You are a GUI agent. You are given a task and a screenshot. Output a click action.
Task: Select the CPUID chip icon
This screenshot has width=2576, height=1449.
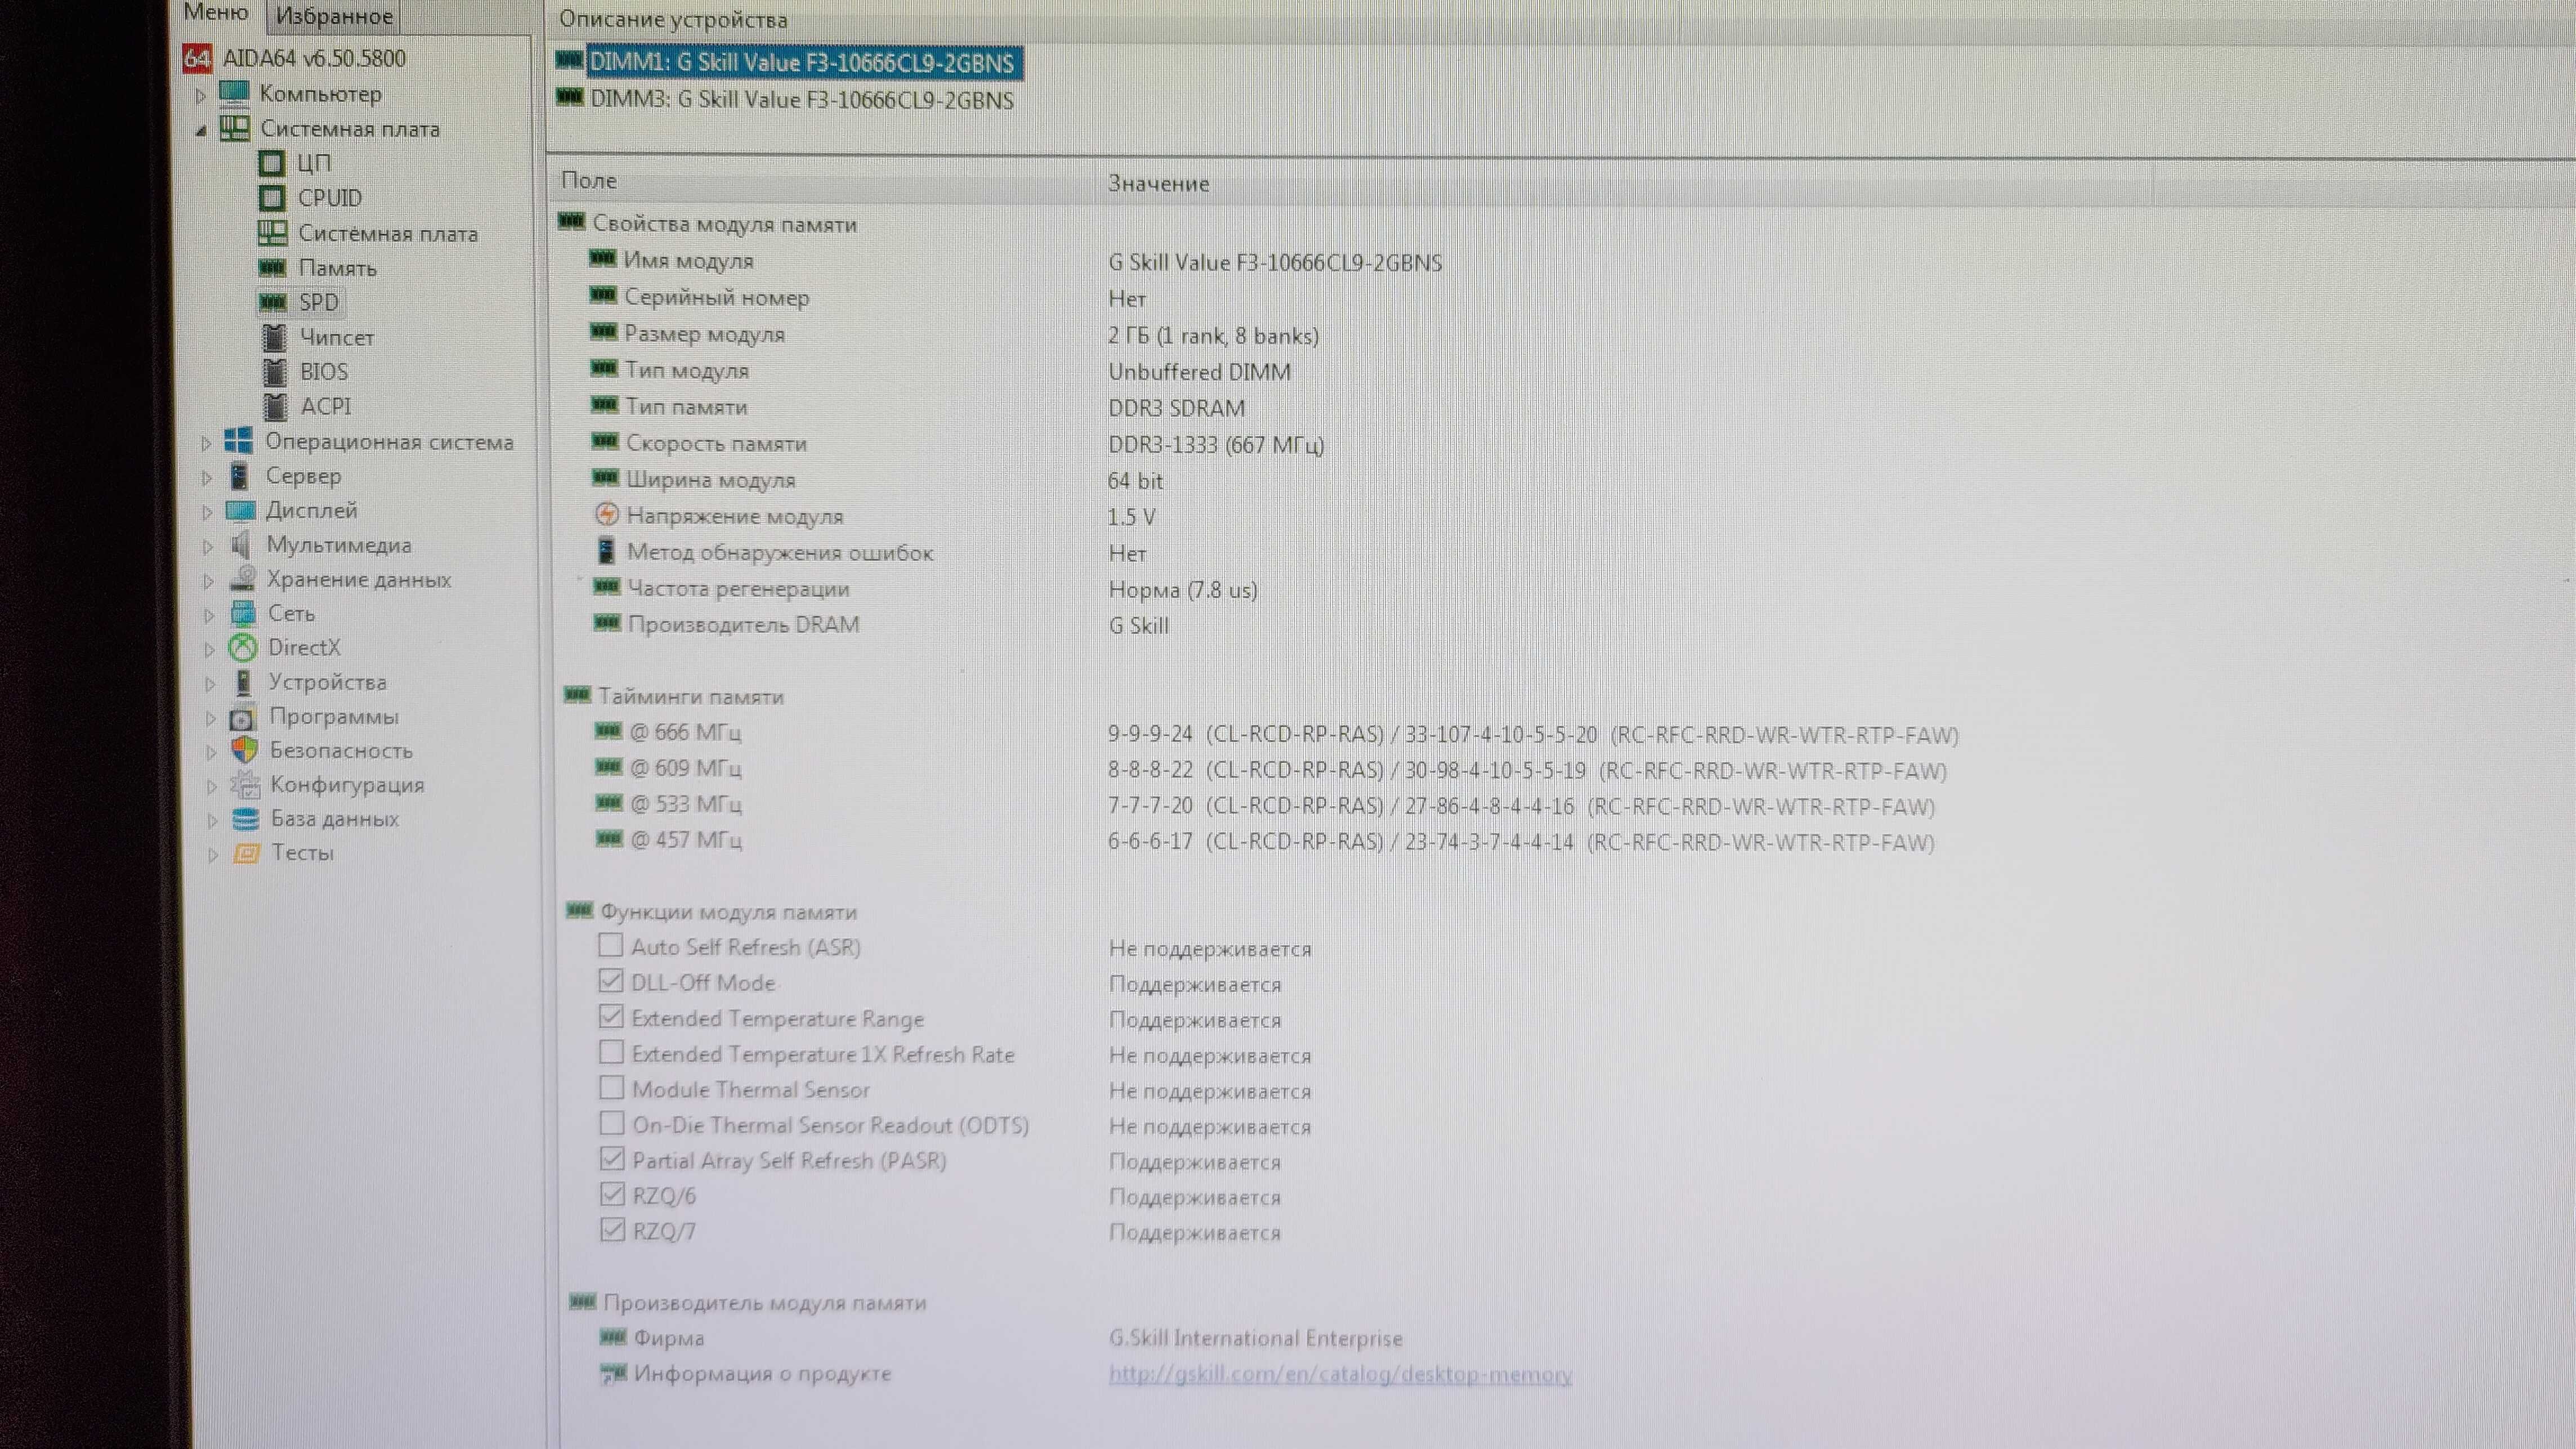coord(271,198)
